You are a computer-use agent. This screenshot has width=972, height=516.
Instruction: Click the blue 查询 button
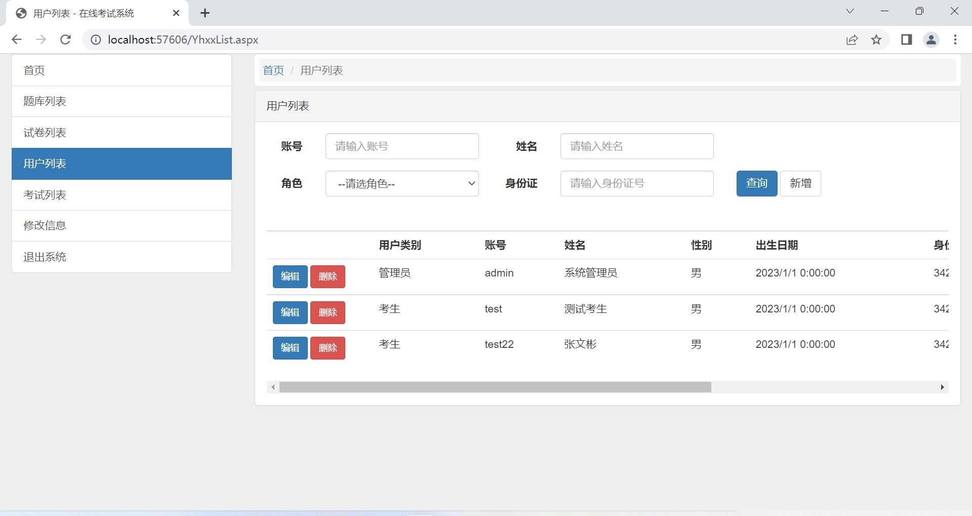(x=756, y=183)
